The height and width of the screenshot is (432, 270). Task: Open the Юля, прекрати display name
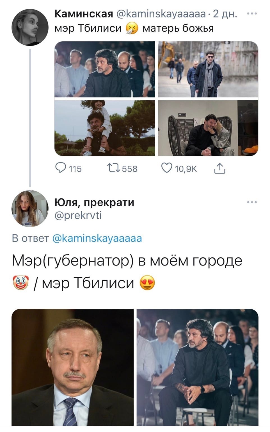(94, 202)
